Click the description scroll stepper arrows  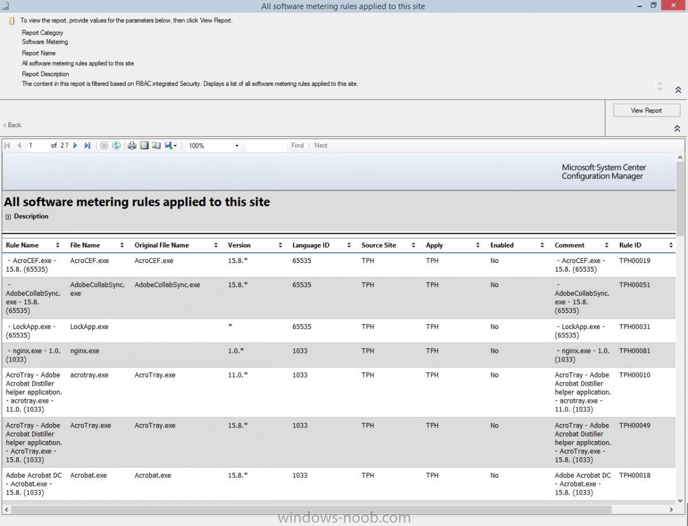[659, 87]
